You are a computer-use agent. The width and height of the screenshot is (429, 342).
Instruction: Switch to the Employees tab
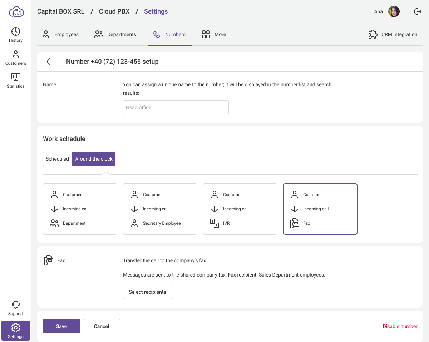[61, 34]
